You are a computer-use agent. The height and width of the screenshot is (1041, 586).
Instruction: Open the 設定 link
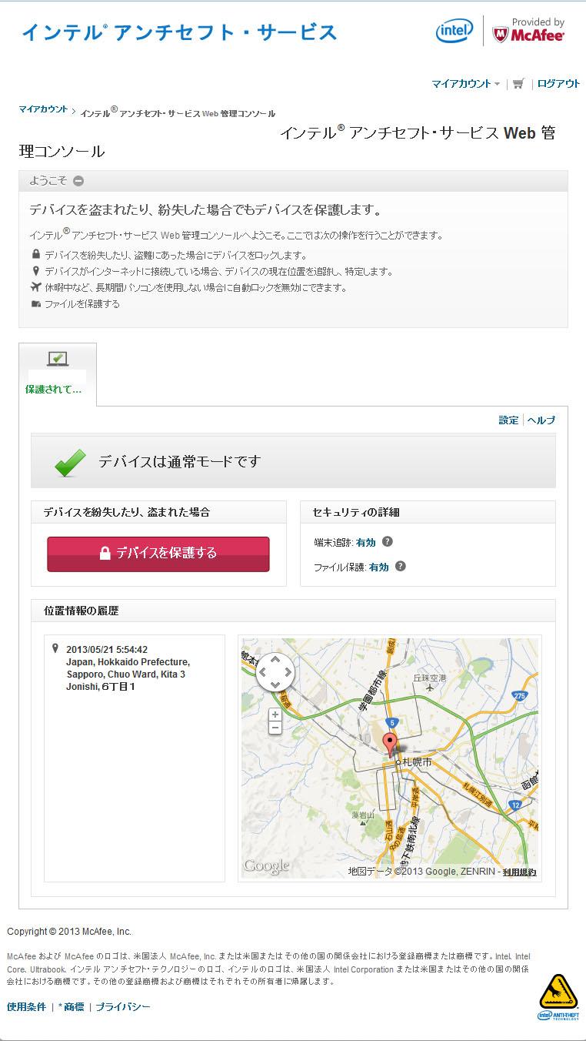click(508, 420)
